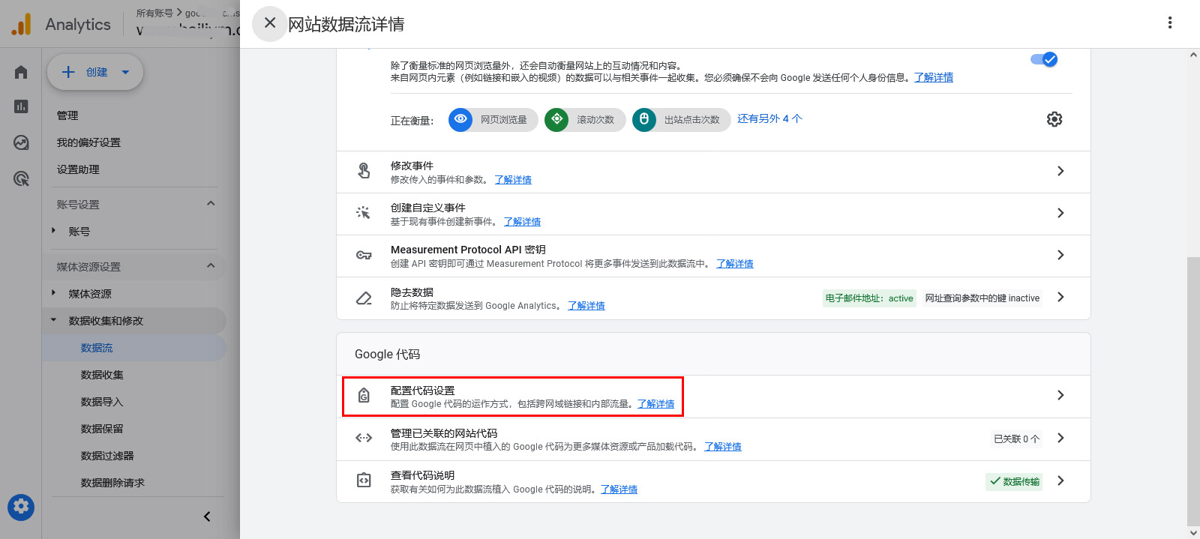1200x539 pixels.
Task: Click the 配置代码设置 tag icon
Action: coord(364,395)
